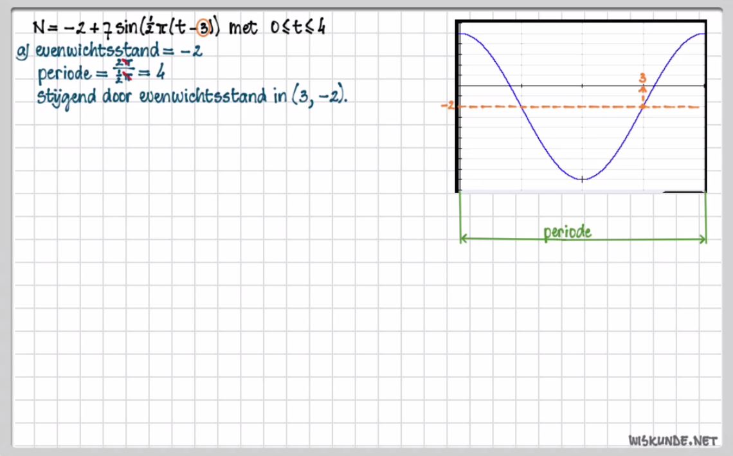Click the sine graph thumbnail
Screen dimensions: 733x456
point(581,106)
